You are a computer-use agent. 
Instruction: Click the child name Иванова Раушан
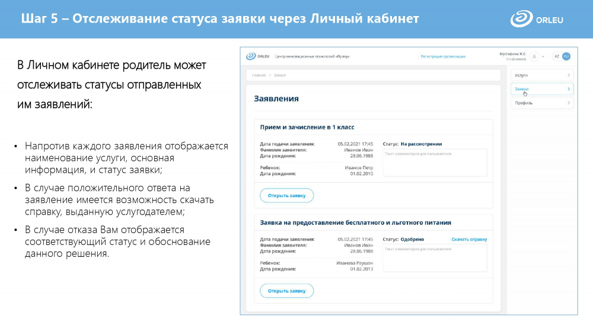[x=355, y=263]
